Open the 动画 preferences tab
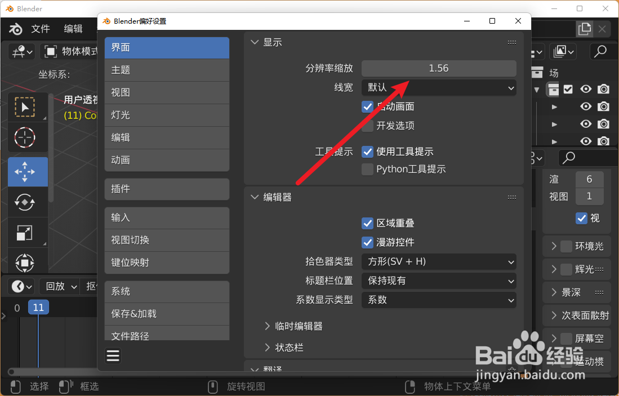 click(x=167, y=161)
